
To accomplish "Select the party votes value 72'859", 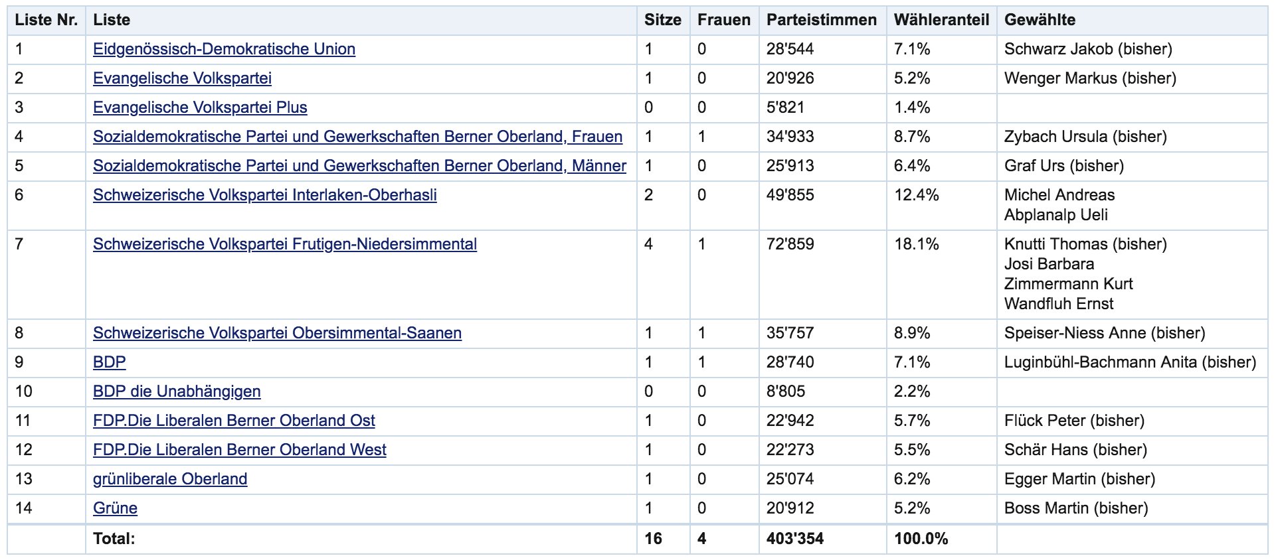I will [790, 244].
